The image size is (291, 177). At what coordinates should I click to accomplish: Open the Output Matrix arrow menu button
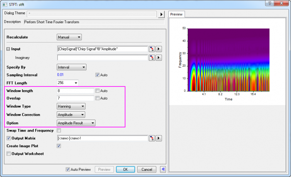pyautogui.click(x=159, y=138)
